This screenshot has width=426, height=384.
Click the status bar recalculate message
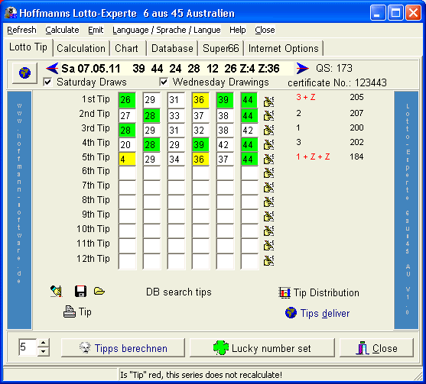coord(201,375)
